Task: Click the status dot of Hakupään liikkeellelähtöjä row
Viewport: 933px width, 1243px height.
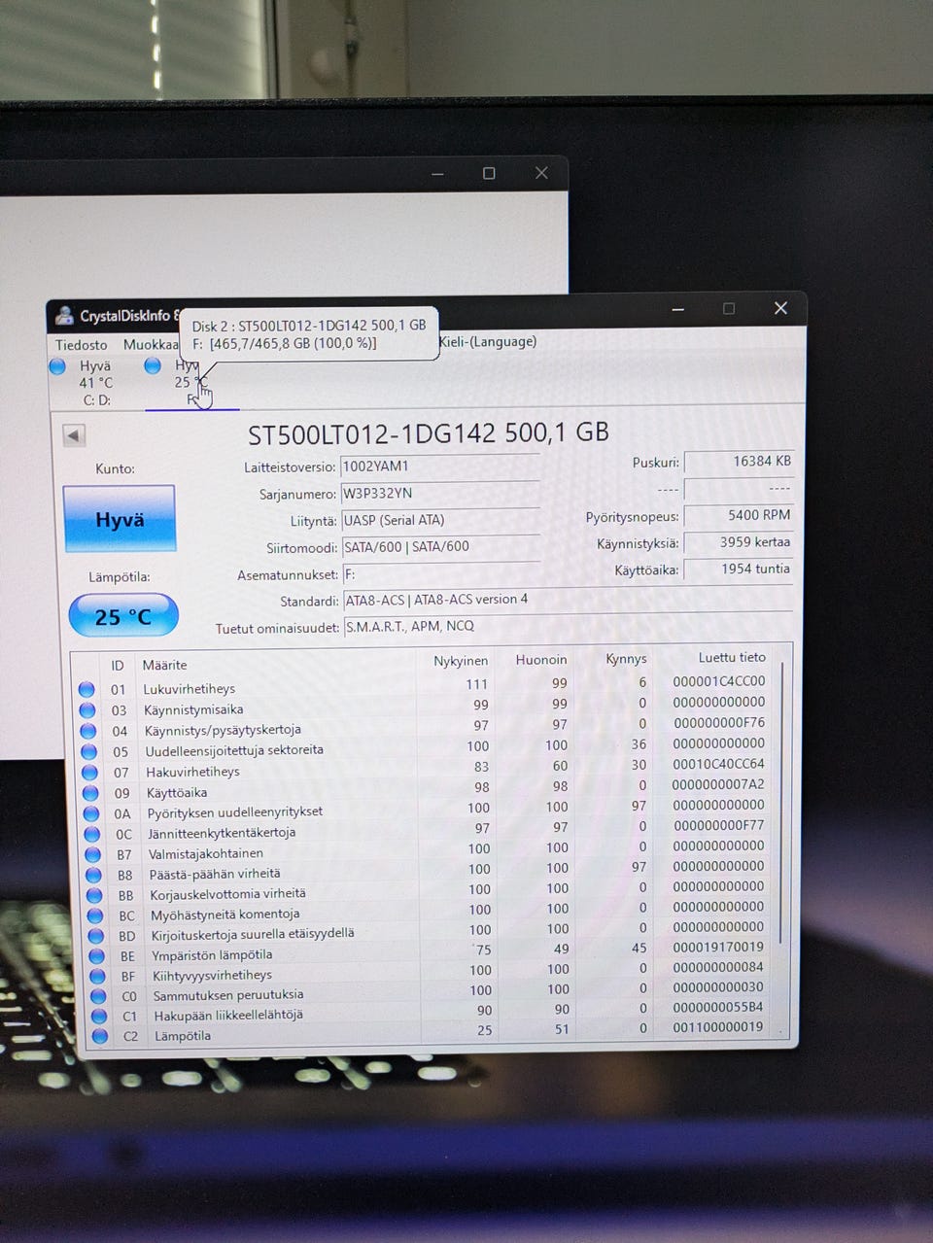Action: tap(99, 1017)
